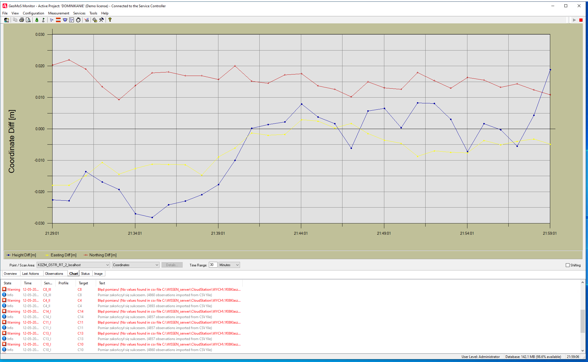588x362 pixels.
Task: Open the Coordinates type dropdown
Action: [x=157, y=265]
